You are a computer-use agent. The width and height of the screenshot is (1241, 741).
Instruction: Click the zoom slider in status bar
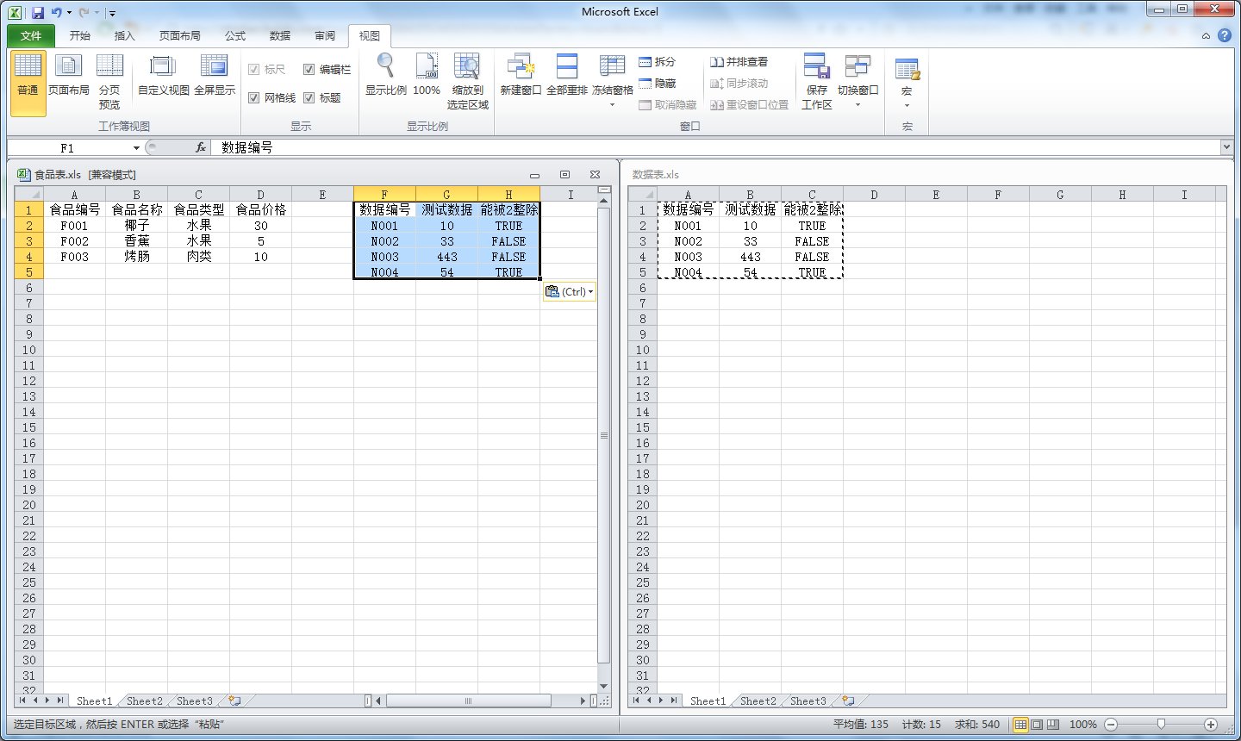1161,725
